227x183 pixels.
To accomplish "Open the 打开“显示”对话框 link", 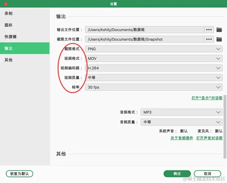I will click(x=207, y=98).
